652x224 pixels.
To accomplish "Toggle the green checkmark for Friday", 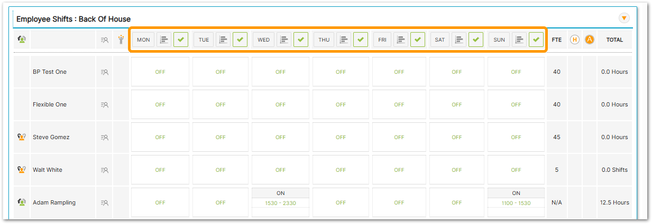I will tap(418, 40).
